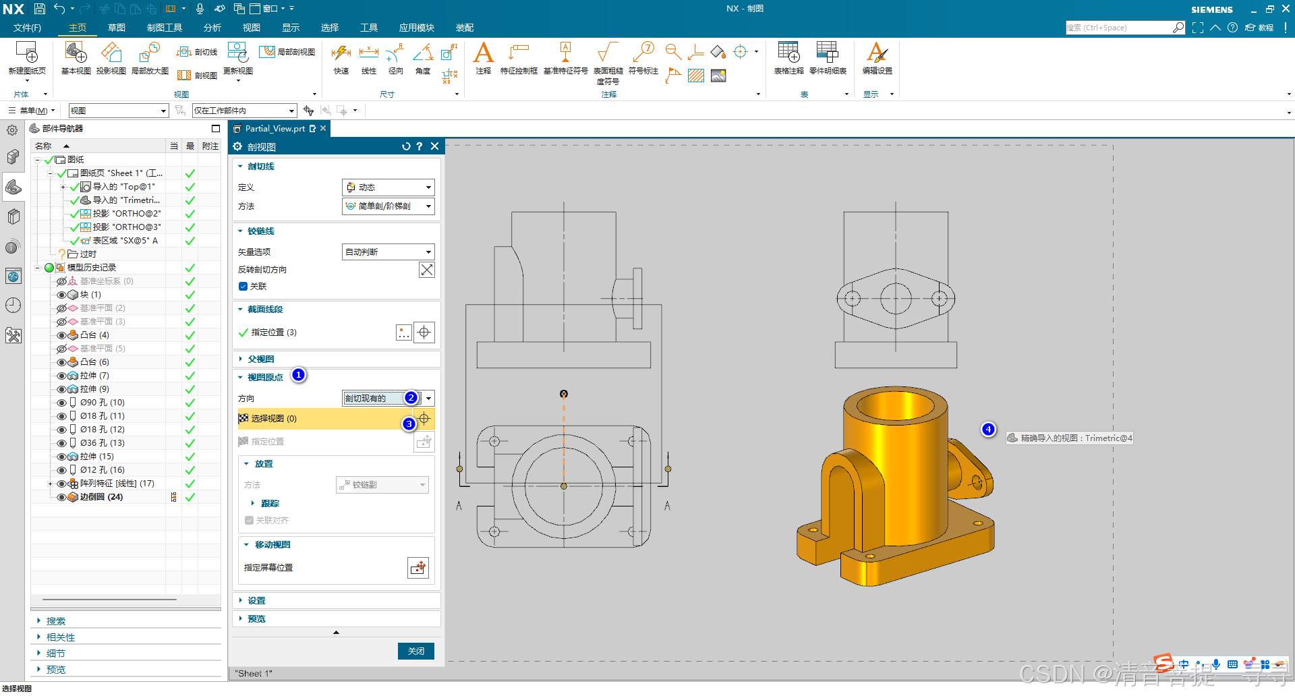Switch to the 装配 ribbon tab
Screen dimensions: 1295x696
pyautogui.click(x=465, y=28)
